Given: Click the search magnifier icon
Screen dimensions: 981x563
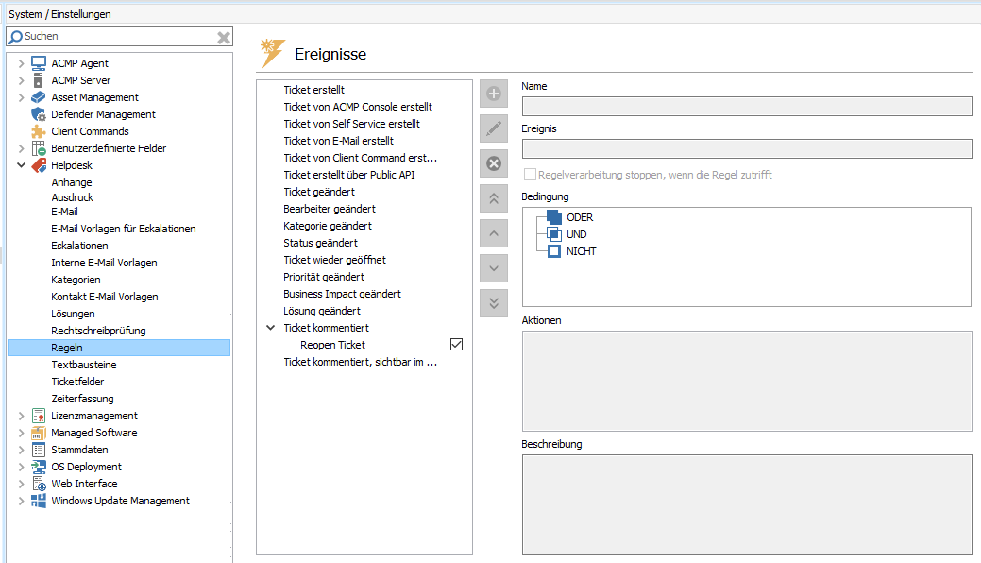Looking at the screenshot, I should (x=16, y=37).
